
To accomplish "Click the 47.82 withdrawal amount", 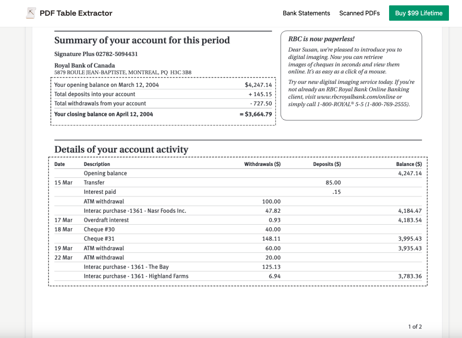I will coord(273,211).
